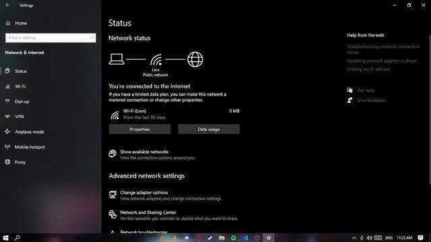431x242 pixels.
Task: Click Get help link
Action: (366, 90)
